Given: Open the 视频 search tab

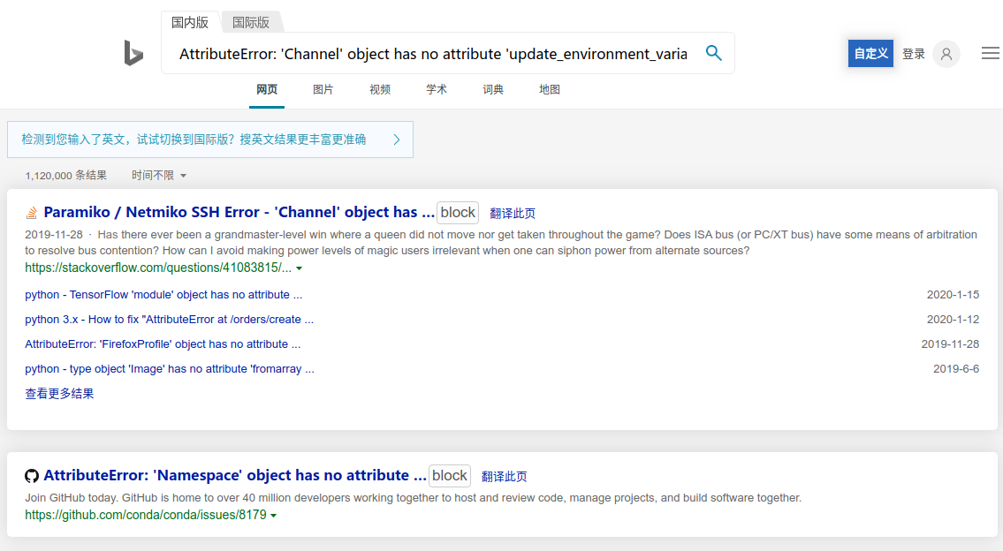Looking at the screenshot, I should [x=380, y=89].
